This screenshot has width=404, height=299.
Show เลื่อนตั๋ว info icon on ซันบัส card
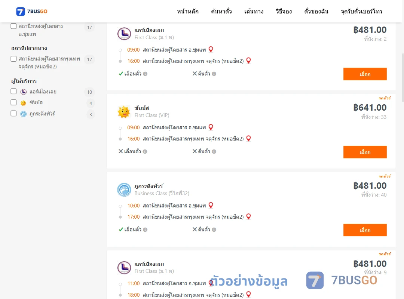point(145,152)
